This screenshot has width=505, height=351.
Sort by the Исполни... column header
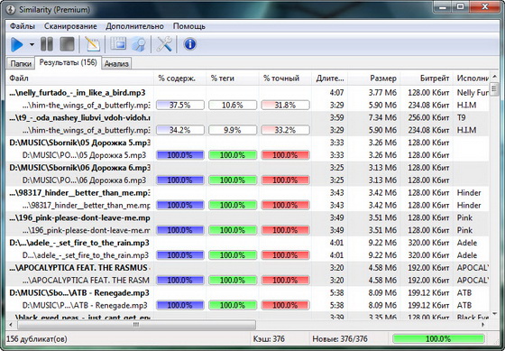coord(471,78)
